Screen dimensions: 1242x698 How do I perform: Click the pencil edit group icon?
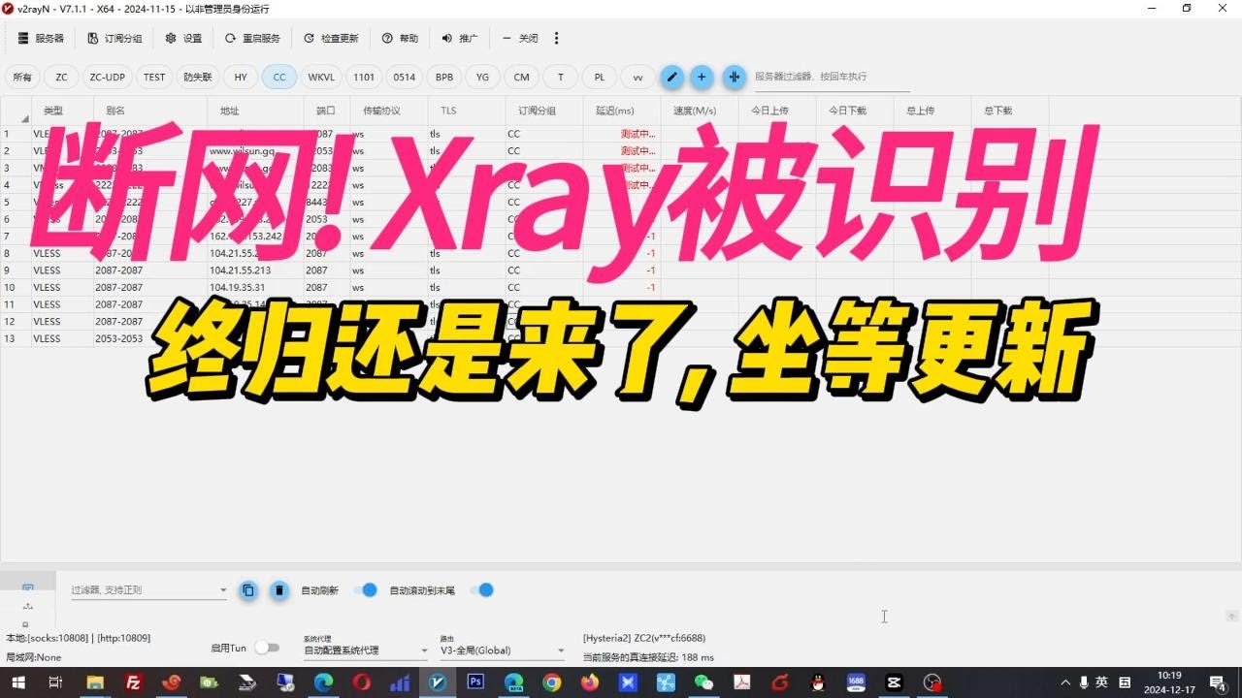[671, 77]
